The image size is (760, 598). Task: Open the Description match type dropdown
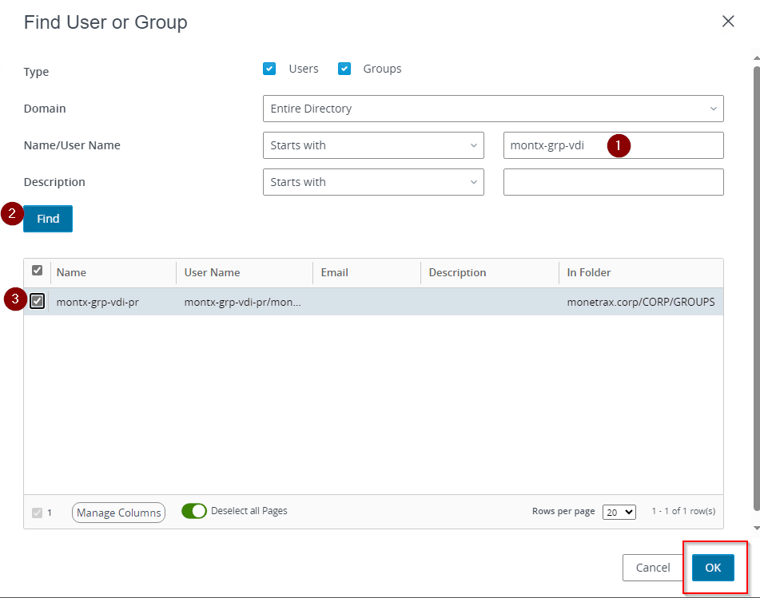pos(372,182)
